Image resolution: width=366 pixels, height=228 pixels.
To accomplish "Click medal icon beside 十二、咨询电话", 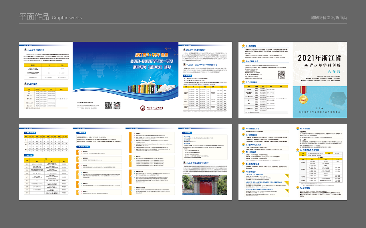I will [243, 82].
